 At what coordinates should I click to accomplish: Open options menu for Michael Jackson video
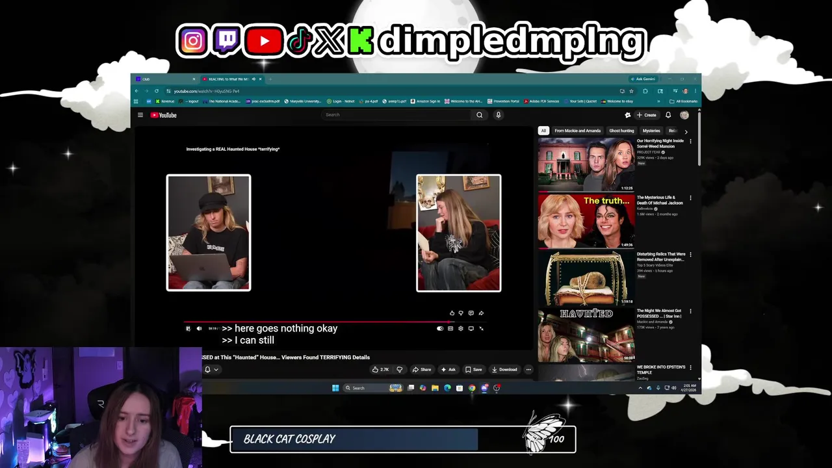pos(690,198)
